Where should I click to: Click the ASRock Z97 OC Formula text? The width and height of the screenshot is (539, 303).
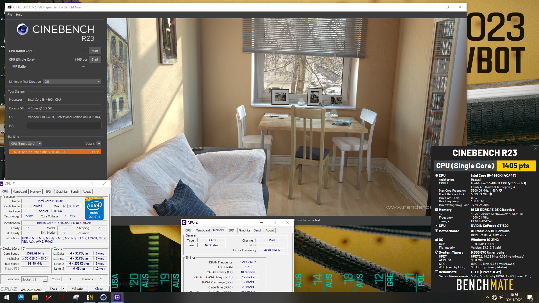point(490,231)
